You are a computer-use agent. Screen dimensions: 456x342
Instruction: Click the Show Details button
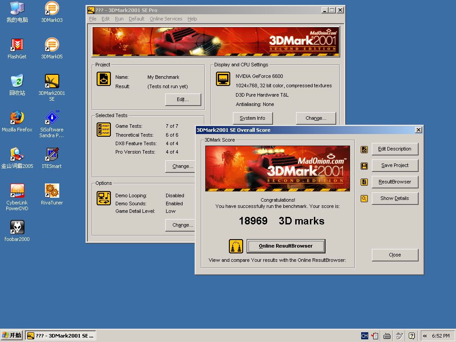point(395,198)
